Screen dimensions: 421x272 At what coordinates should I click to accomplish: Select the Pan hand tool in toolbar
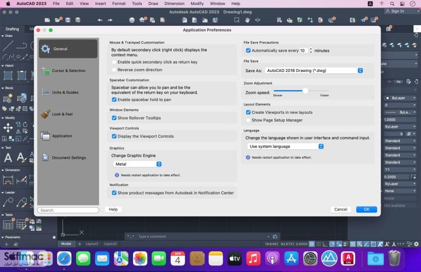(247, 20)
